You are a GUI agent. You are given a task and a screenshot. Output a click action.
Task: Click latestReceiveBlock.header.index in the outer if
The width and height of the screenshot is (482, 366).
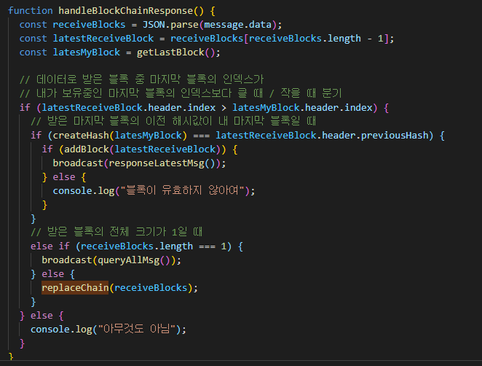[x=128, y=108]
